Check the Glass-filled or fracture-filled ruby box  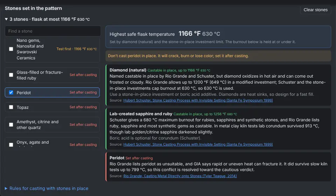(x=11, y=75)
